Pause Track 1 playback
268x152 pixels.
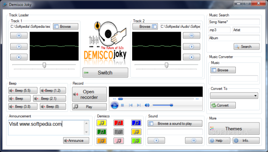point(19,35)
